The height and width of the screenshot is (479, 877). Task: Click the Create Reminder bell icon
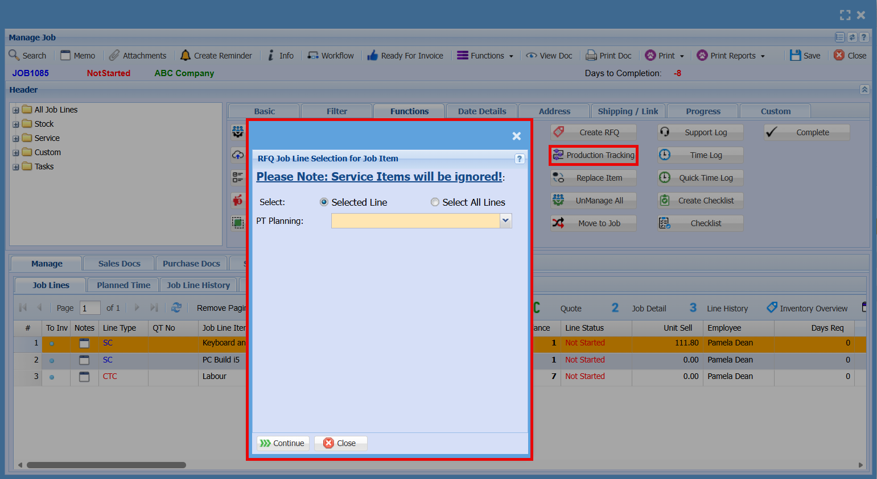pos(186,55)
